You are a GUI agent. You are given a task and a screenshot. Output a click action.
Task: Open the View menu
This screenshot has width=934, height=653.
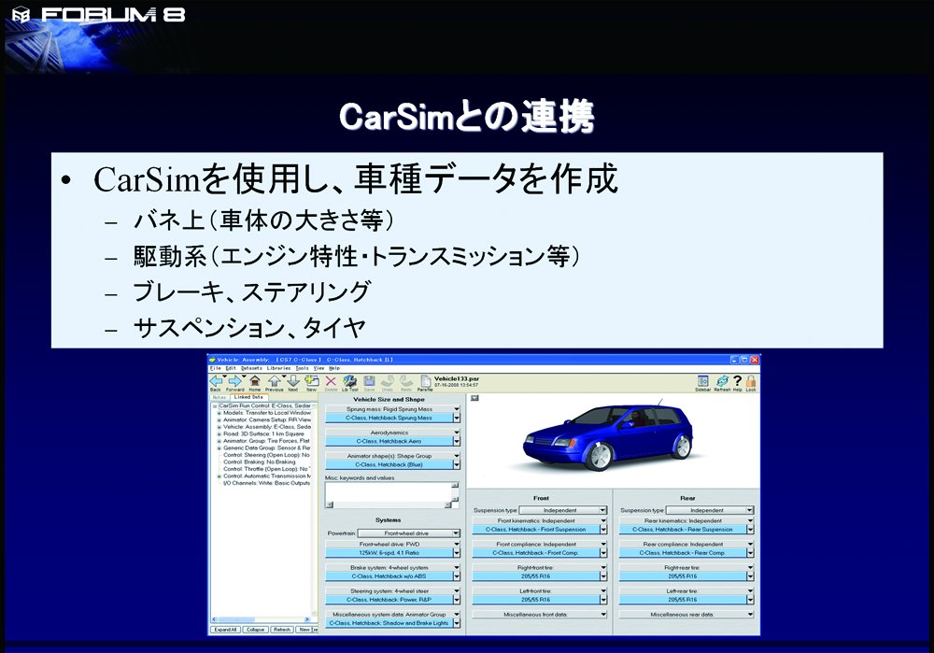tap(318, 368)
